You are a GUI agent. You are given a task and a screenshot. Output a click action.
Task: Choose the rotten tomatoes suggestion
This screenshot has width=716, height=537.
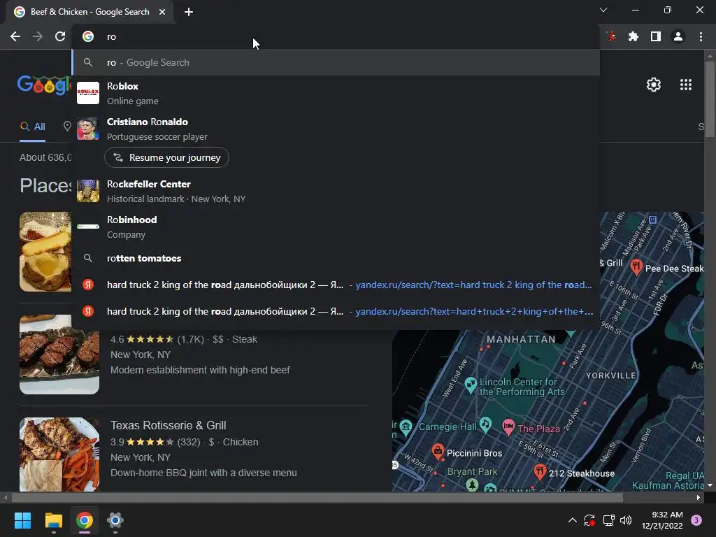[336, 259]
